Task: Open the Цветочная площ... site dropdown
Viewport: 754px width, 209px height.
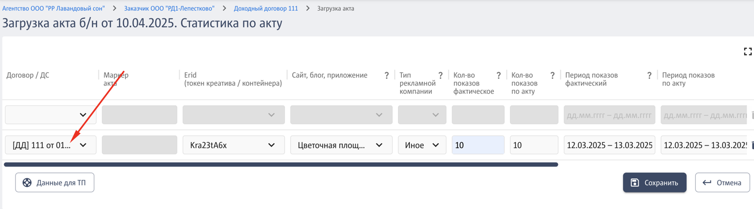Action: (x=341, y=145)
